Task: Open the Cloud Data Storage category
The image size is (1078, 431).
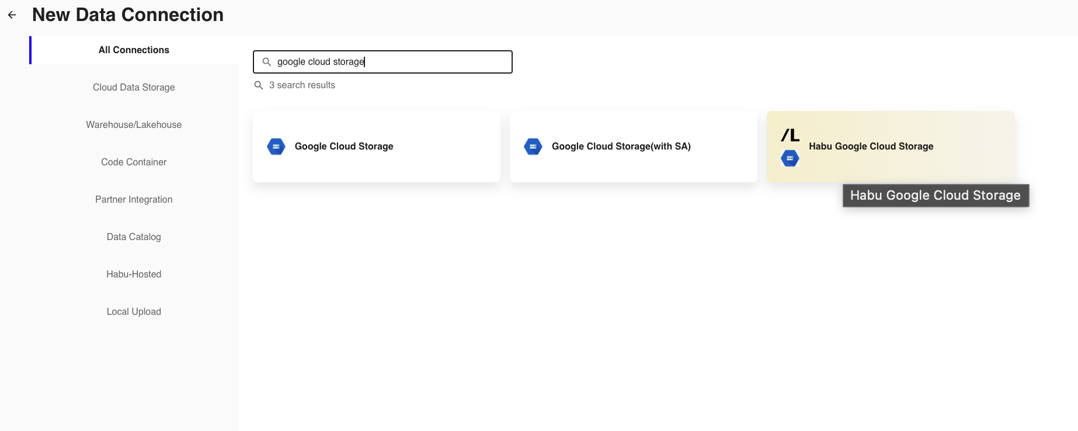Action: pyautogui.click(x=134, y=88)
